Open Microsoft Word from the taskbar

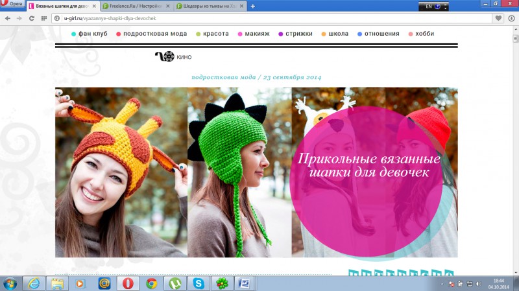[x=245, y=283]
